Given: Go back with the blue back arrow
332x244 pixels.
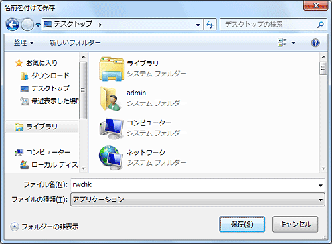Looking at the screenshot, I should pyautogui.click(x=12, y=25).
